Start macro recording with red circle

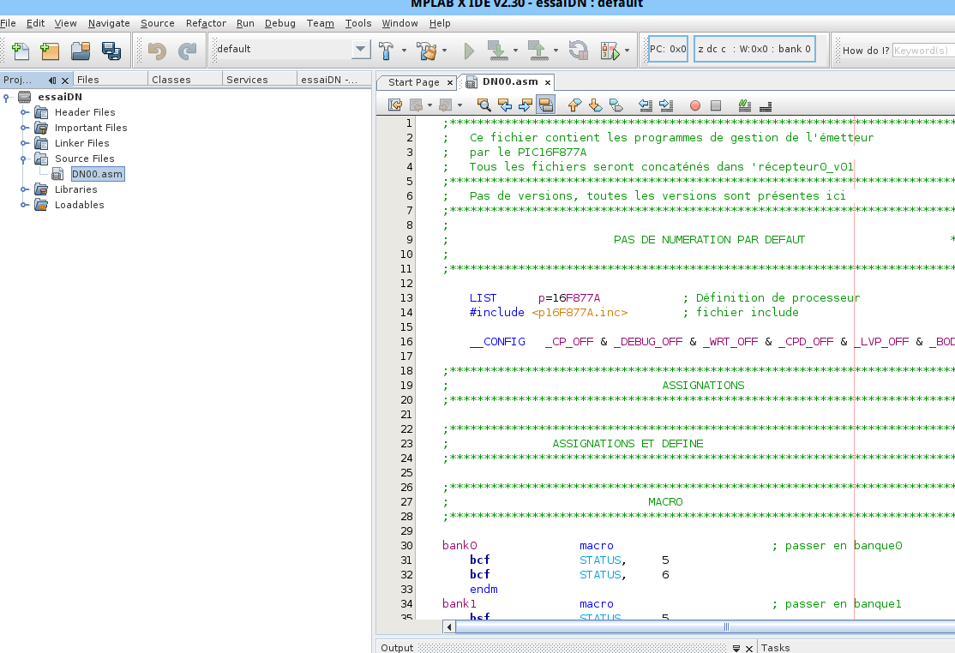[695, 105]
